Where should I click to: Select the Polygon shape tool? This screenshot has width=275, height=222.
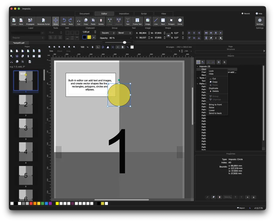tap(171, 21)
